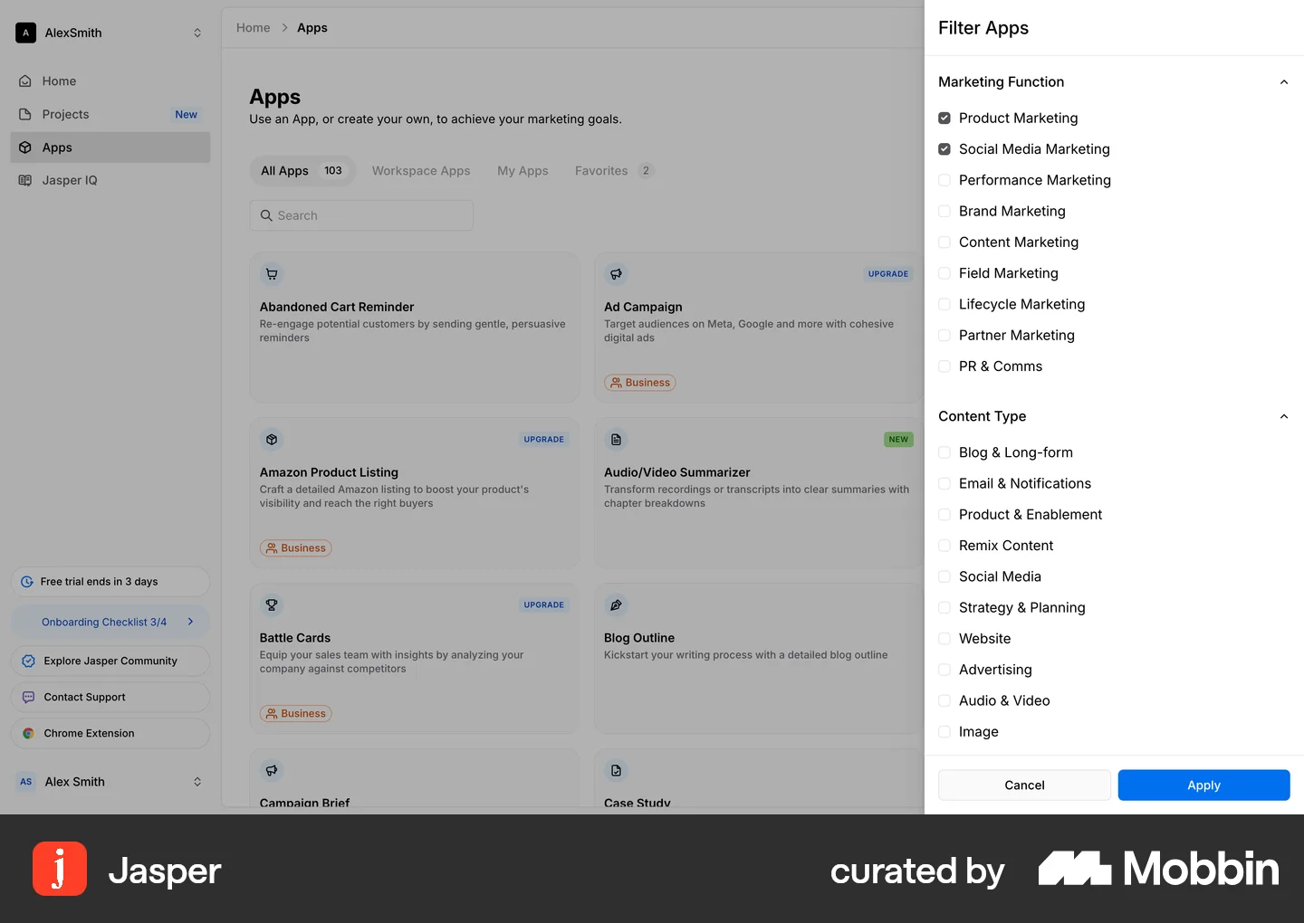Click the Chrome Extension button
Screen dimensions: 1304x923
coord(110,734)
